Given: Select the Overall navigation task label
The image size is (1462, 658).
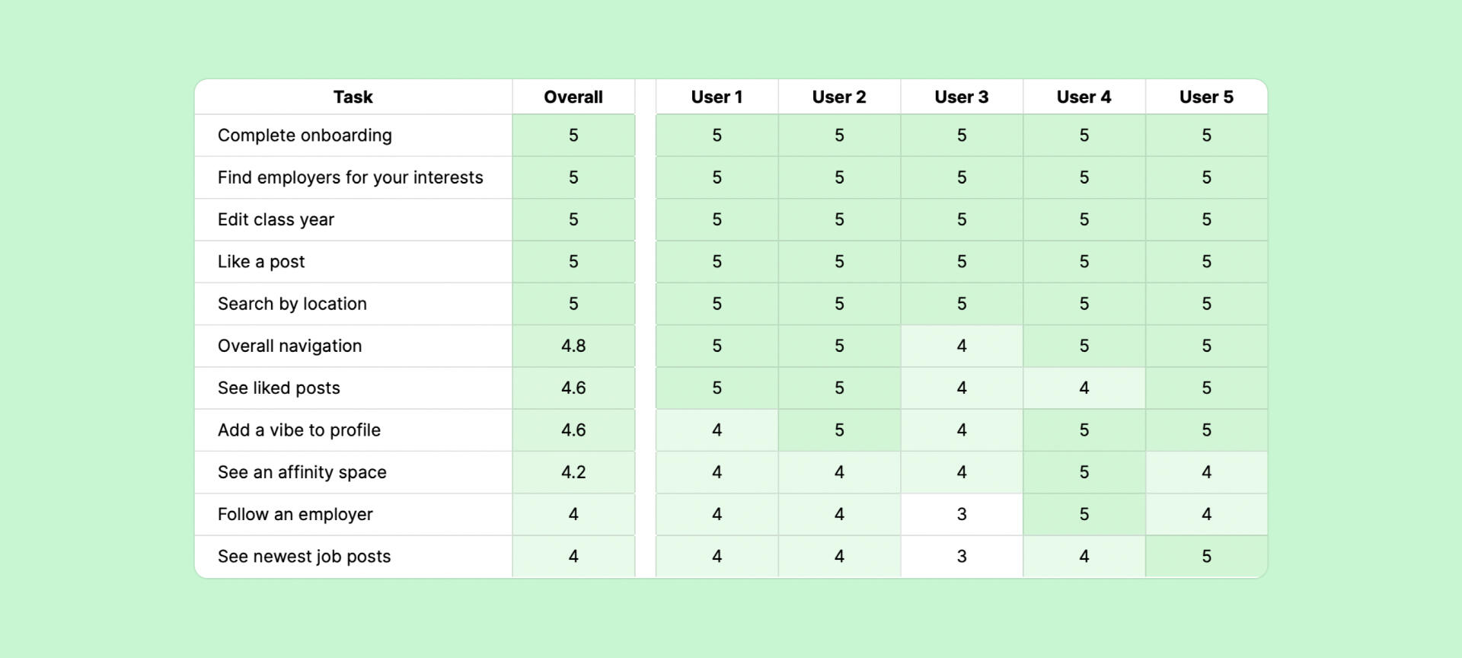Looking at the screenshot, I should pyautogui.click(x=289, y=346).
